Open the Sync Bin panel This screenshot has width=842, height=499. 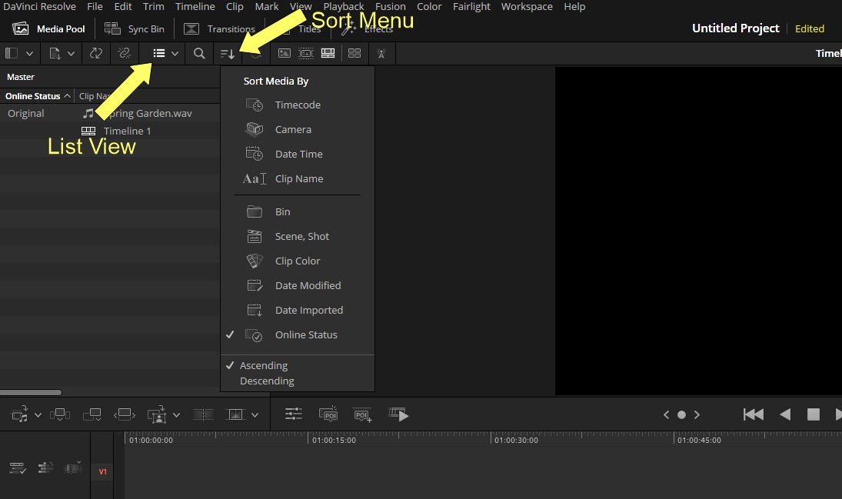click(135, 29)
